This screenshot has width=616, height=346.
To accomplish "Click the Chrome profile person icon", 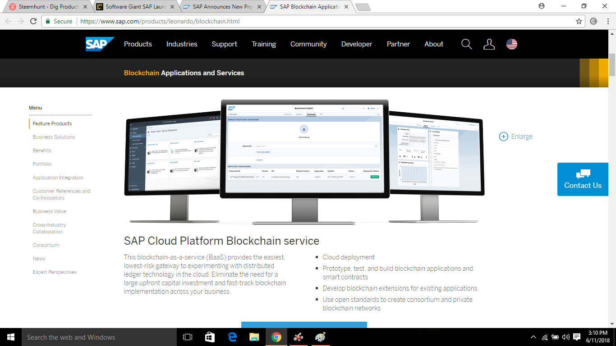I will (542, 6).
